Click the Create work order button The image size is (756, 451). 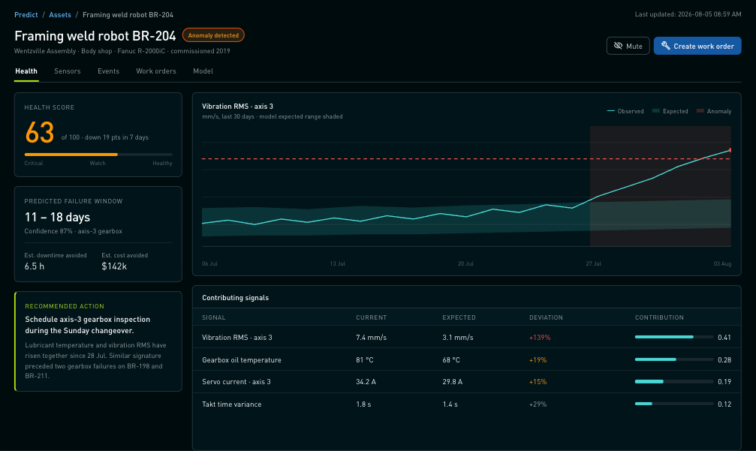[x=697, y=46]
